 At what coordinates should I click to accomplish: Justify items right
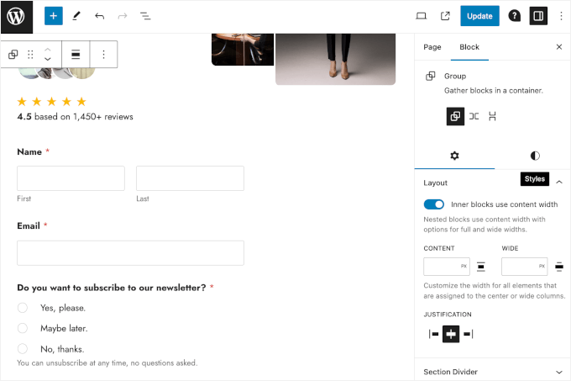click(x=469, y=334)
